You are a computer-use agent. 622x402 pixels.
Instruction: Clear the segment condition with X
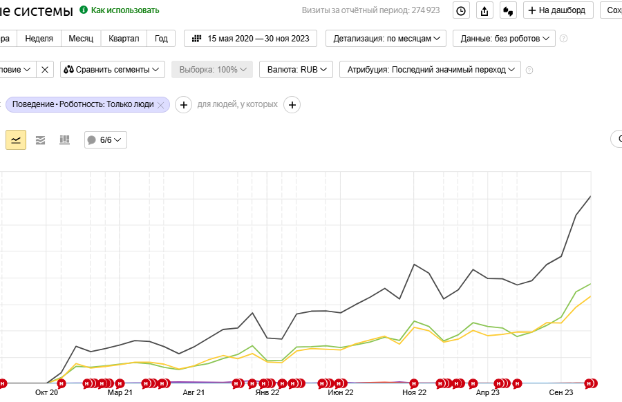click(45, 70)
